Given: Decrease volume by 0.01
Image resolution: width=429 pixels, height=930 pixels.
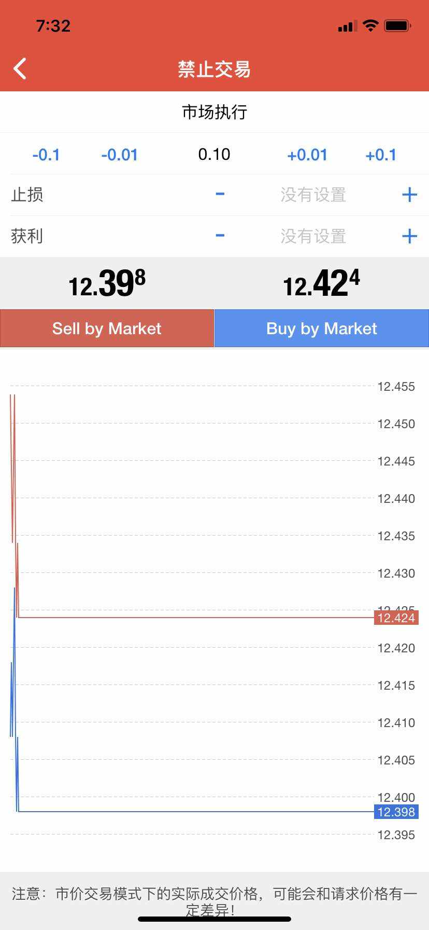Looking at the screenshot, I should click(x=120, y=155).
